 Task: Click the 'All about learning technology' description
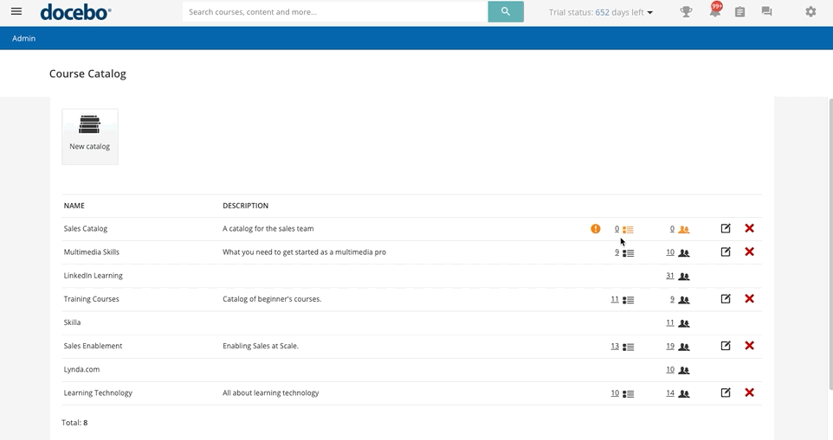pyautogui.click(x=271, y=392)
